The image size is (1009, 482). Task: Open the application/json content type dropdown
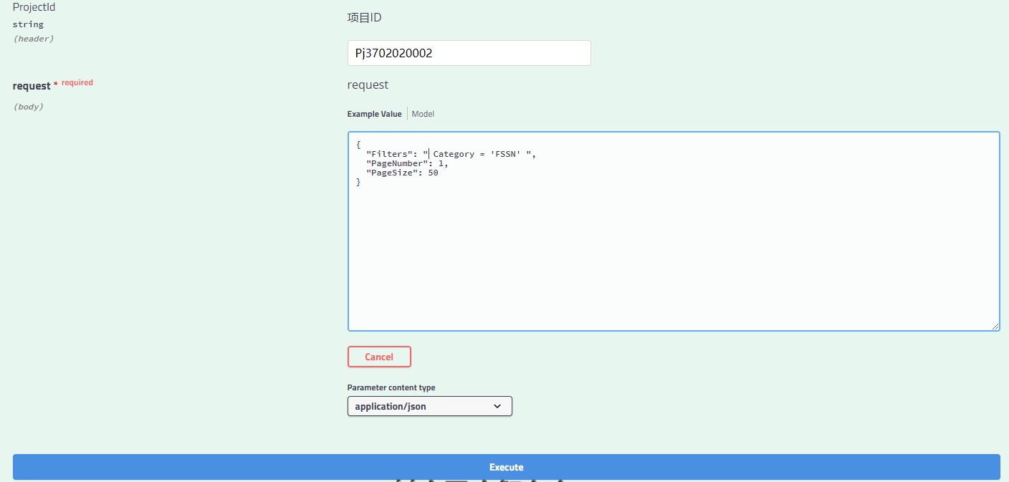pos(429,406)
